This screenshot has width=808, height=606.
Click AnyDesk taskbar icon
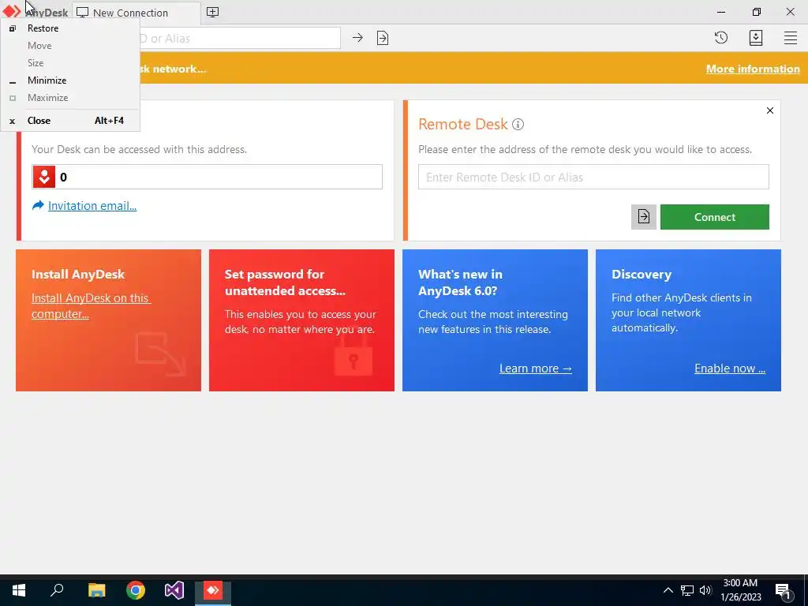click(213, 590)
